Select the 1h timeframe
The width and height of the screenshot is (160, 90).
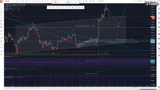[x=30, y=1]
